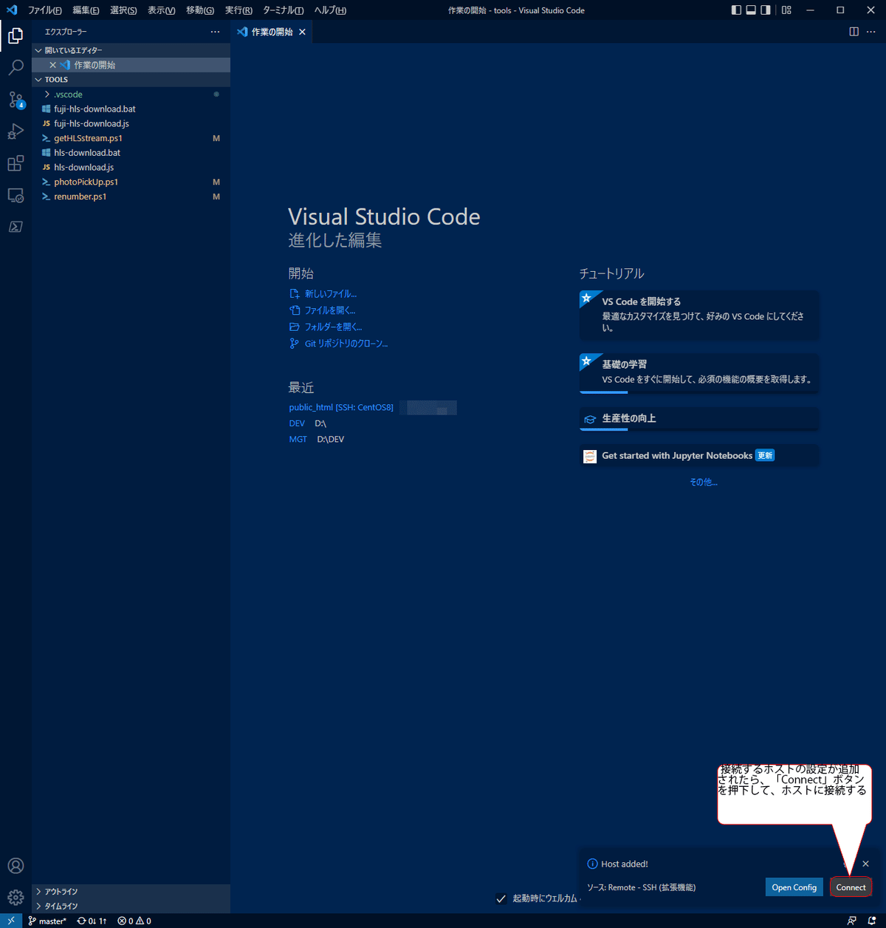Open editor more actions menu

871,32
